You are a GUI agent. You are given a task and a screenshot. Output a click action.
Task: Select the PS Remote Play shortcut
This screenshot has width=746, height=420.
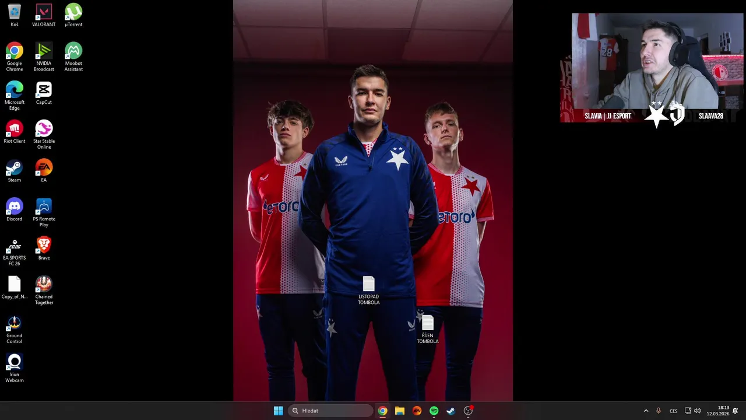tap(44, 213)
